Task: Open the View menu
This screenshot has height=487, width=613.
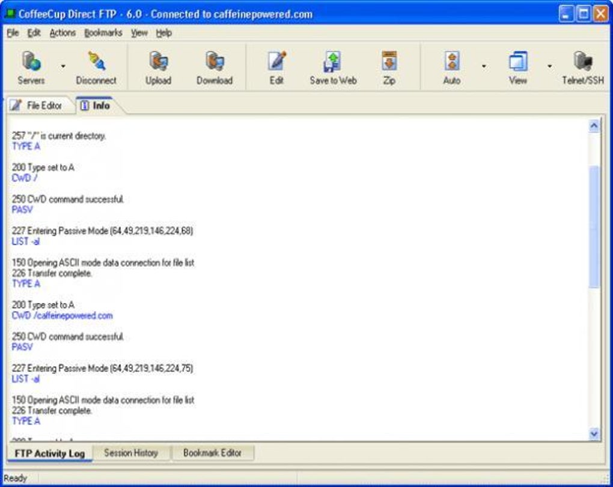Action: click(139, 33)
